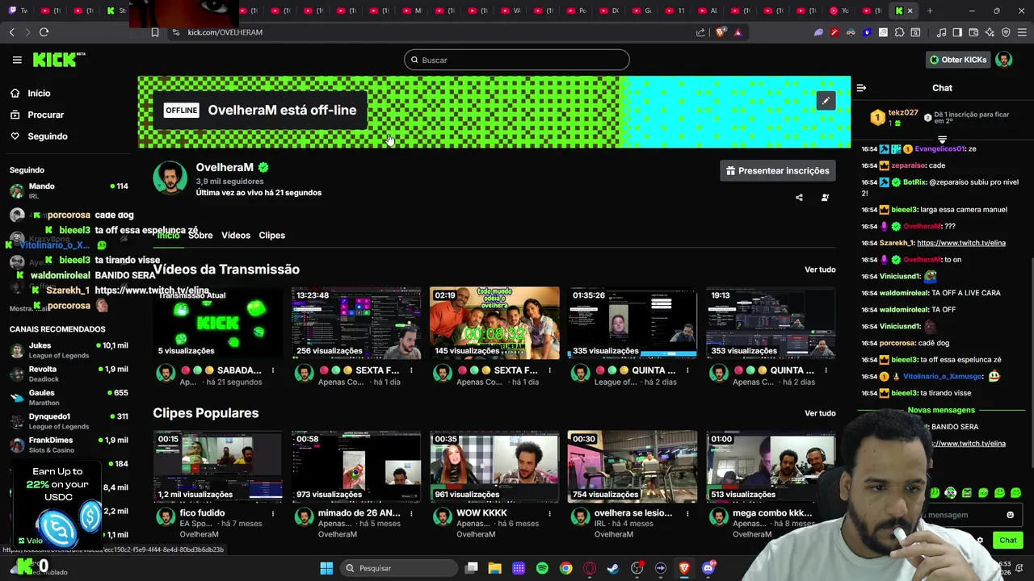Open Jukes recommended channel
The height and width of the screenshot is (581, 1034).
(x=69, y=350)
